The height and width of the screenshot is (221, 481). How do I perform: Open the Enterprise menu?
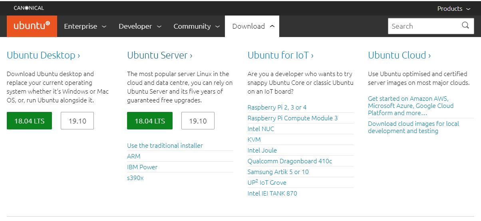[x=85, y=26]
